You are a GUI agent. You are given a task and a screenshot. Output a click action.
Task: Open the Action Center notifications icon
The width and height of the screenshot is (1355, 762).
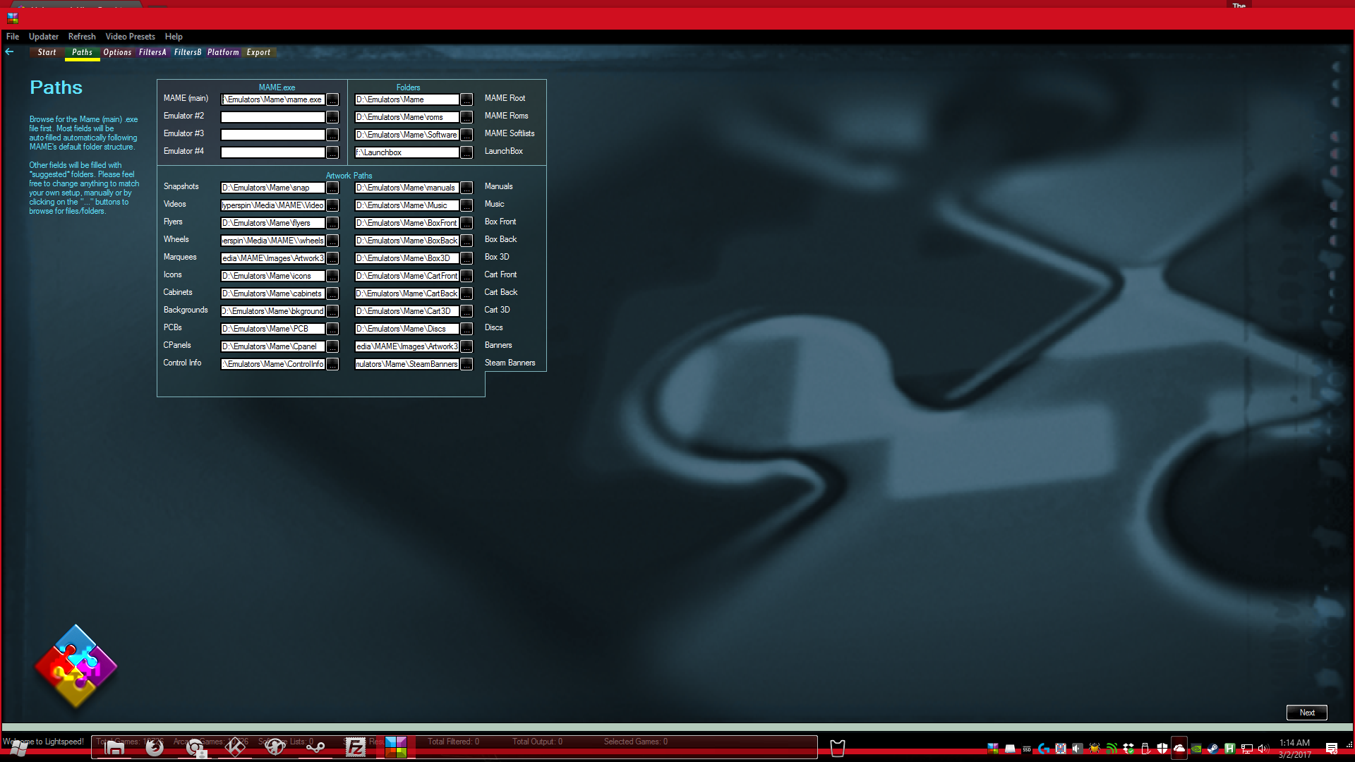coord(1332,749)
